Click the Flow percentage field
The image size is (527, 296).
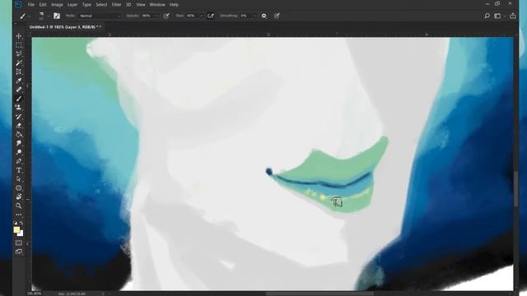(192, 16)
